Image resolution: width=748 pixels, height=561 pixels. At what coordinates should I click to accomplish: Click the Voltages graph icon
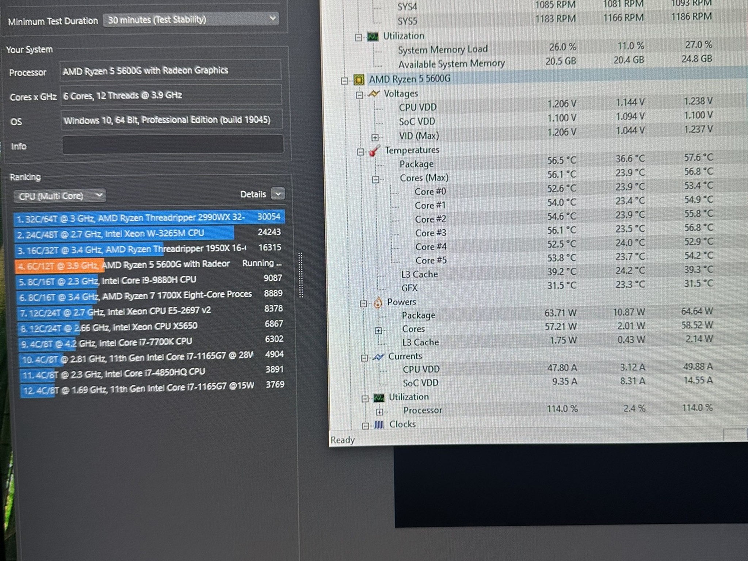374,93
